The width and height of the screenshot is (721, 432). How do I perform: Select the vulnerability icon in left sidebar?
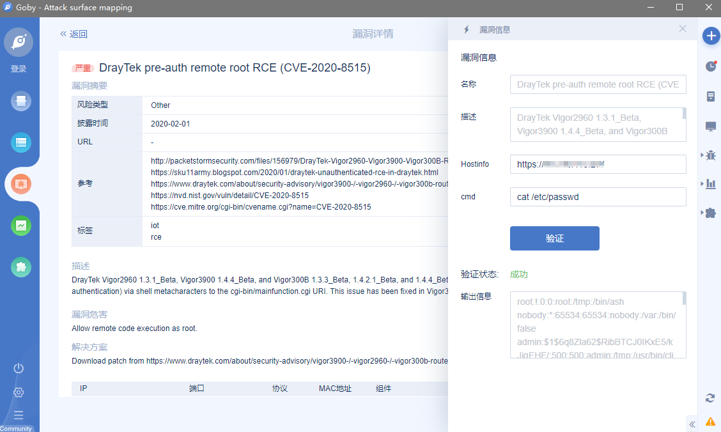coord(20,184)
